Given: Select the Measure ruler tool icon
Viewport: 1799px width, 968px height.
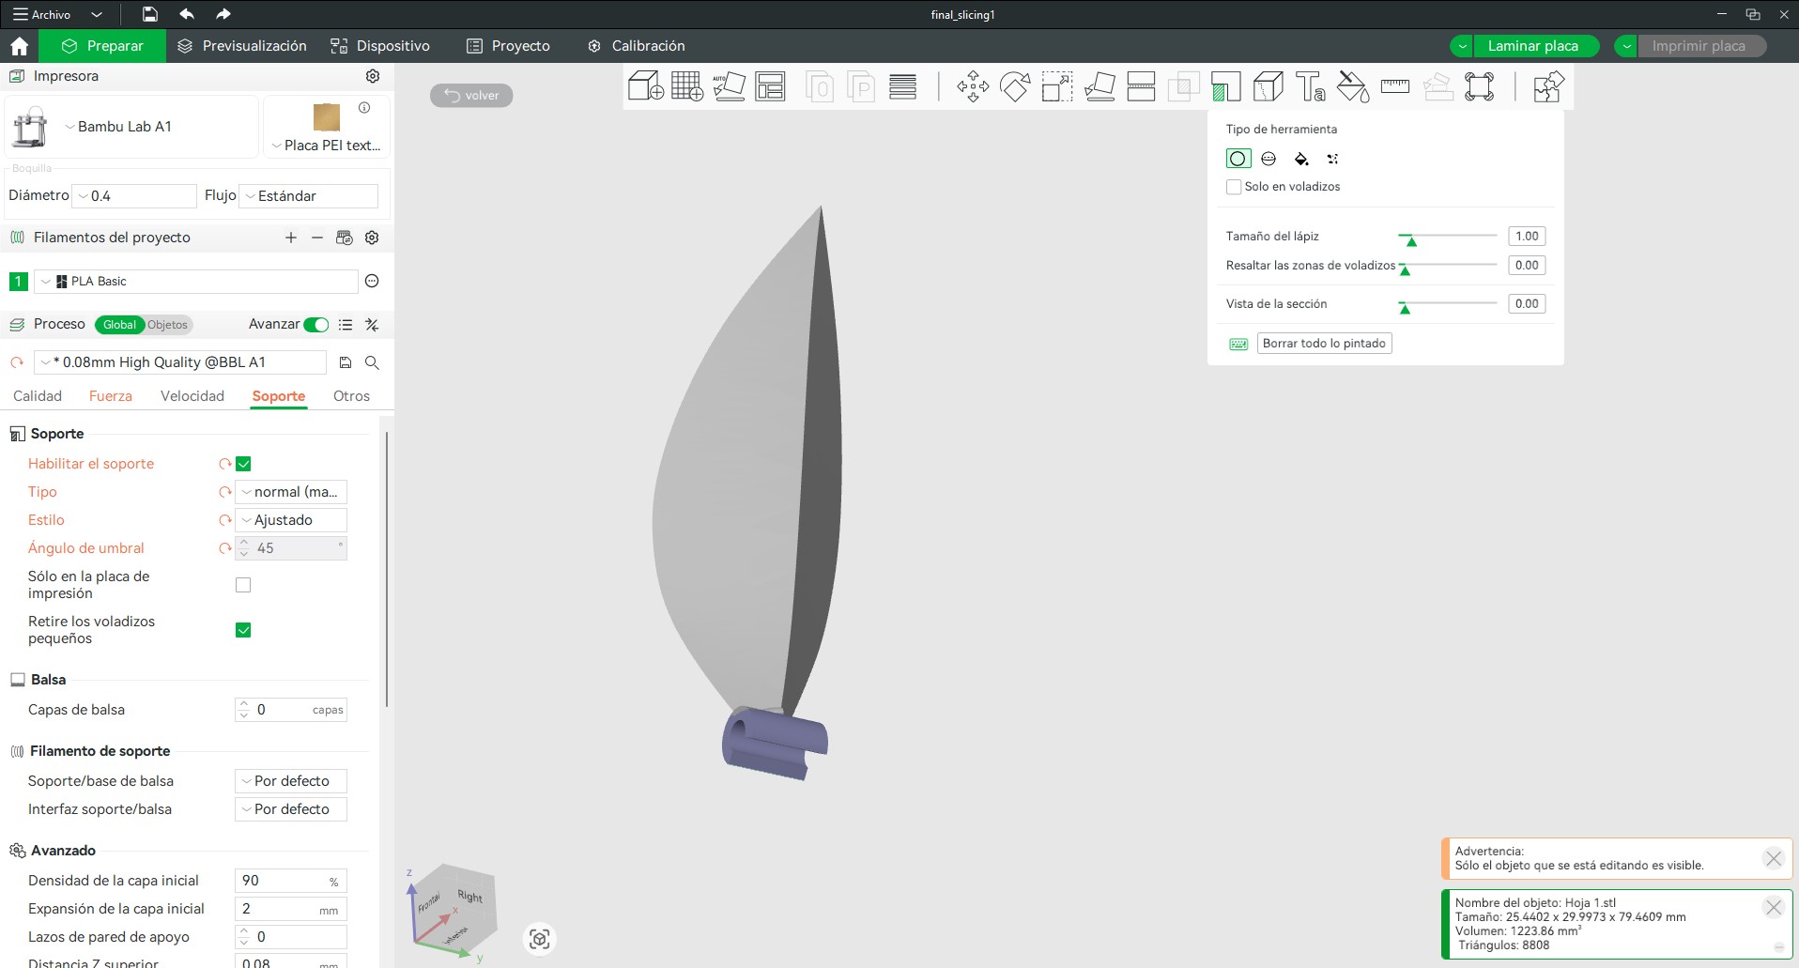Looking at the screenshot, I should [1394, 86].
